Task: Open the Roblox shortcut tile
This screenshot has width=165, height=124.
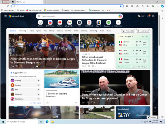Action: pyautogui.click(x=40, y=22)
